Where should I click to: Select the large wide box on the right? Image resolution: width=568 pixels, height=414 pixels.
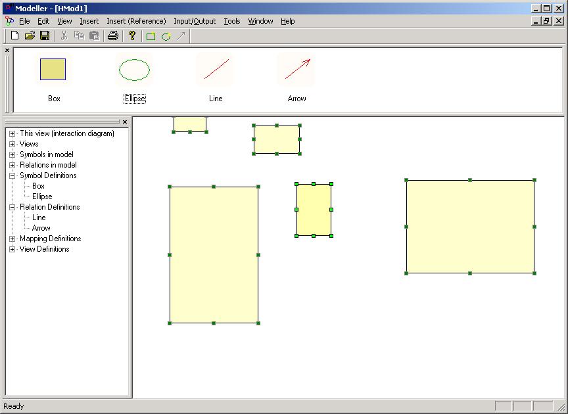[x=470, y=227]
